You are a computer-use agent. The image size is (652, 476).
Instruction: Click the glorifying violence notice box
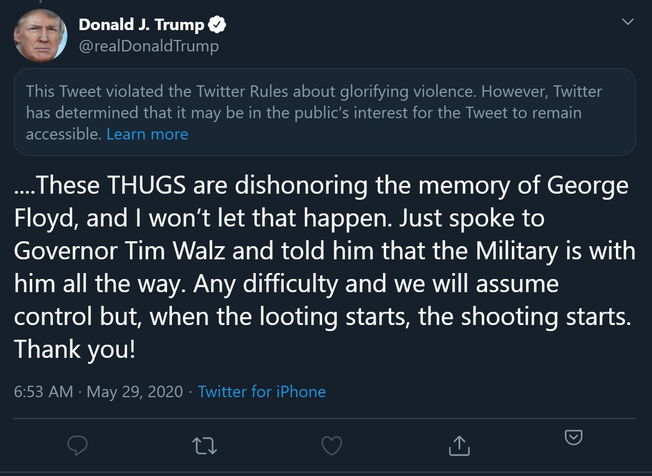point(324,112)
